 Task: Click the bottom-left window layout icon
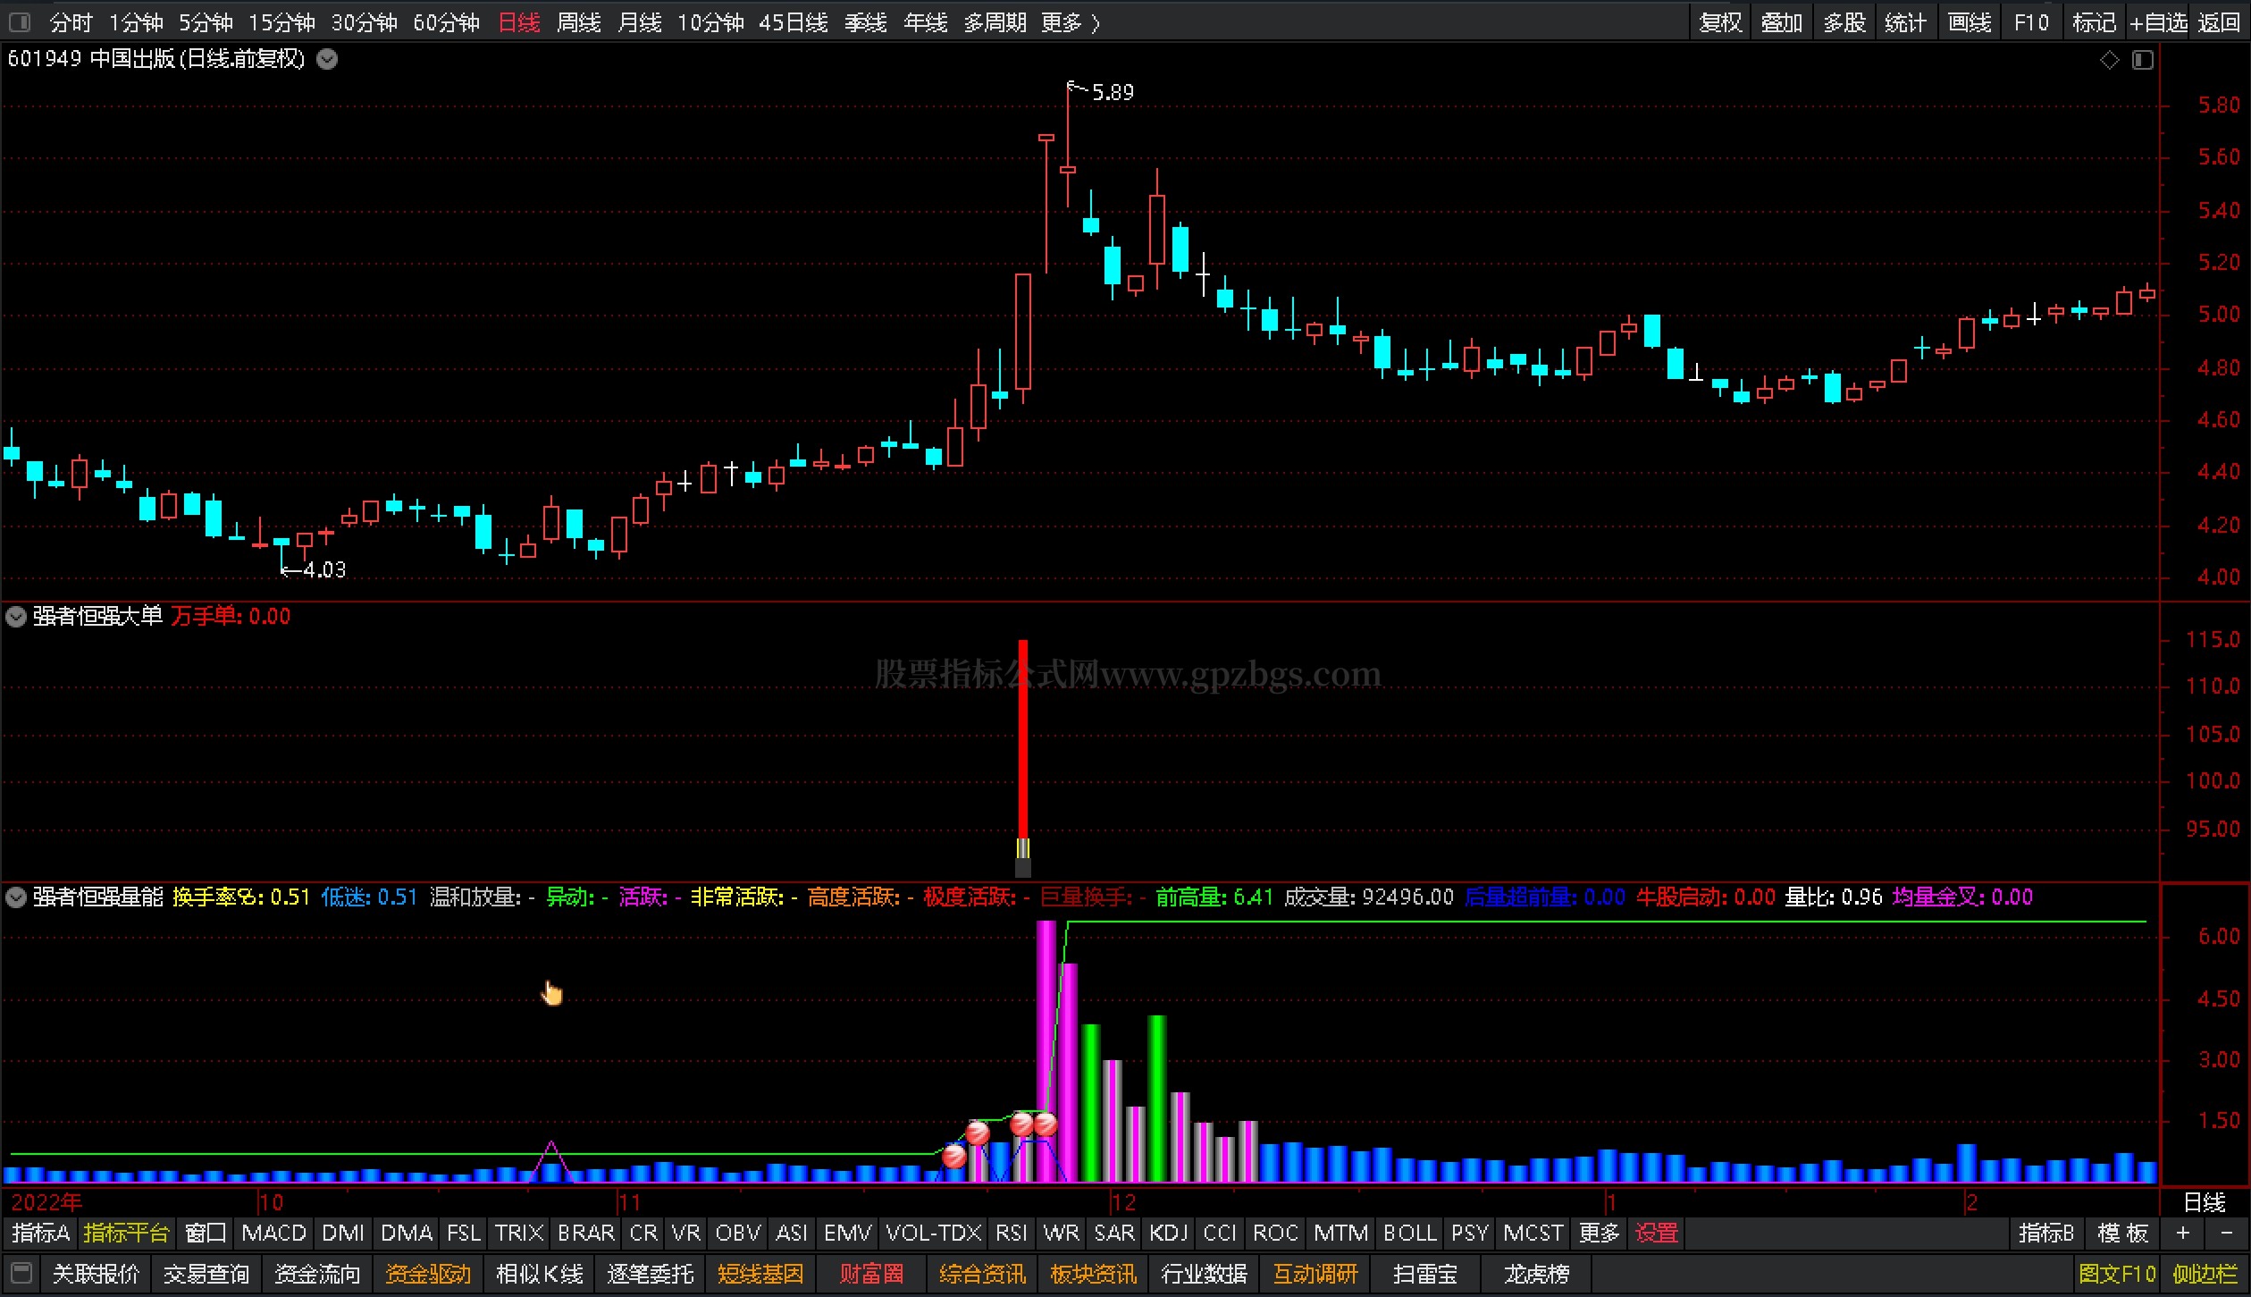(x=22, y=1273)
